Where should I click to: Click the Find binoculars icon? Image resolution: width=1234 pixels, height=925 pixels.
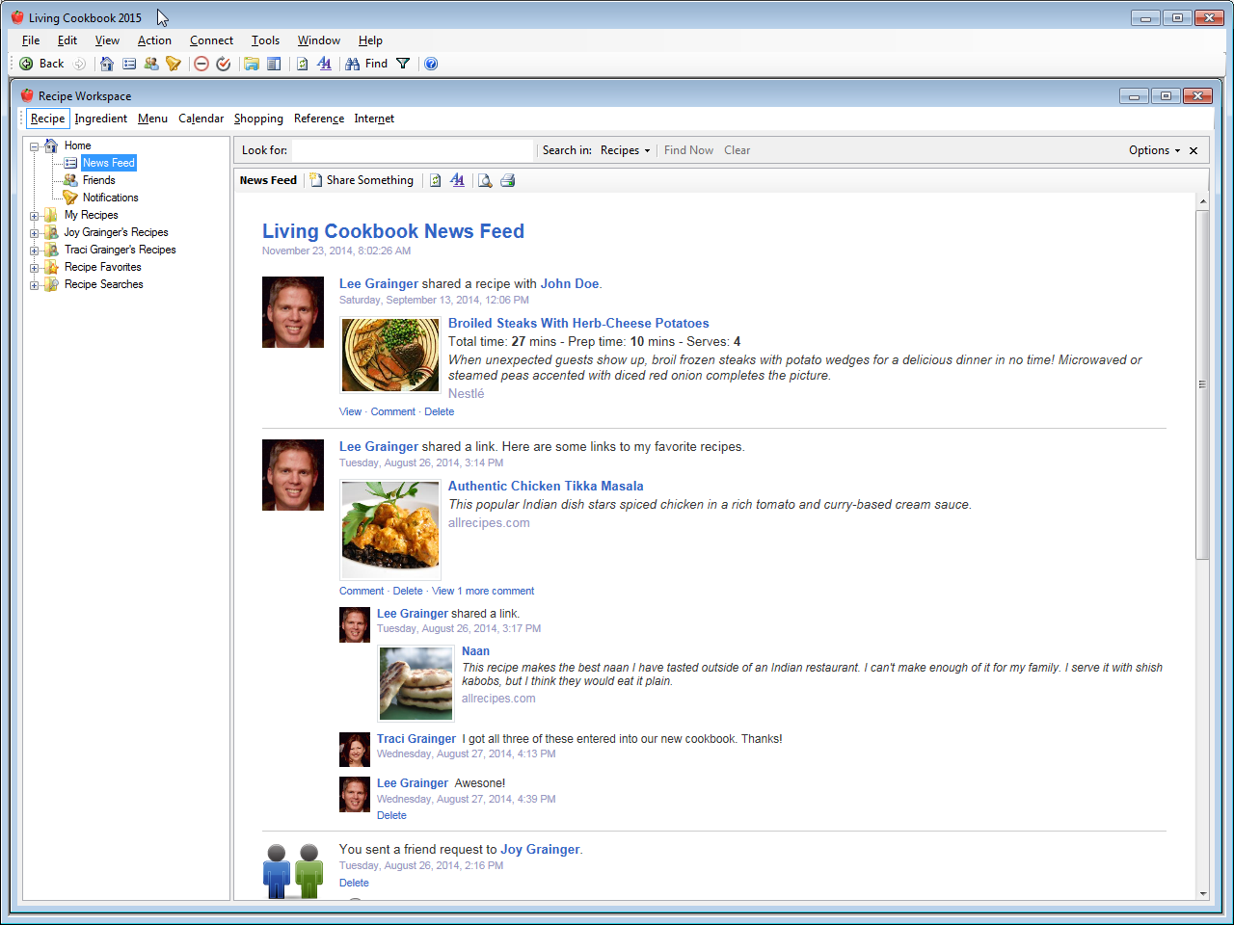[353, 64]
